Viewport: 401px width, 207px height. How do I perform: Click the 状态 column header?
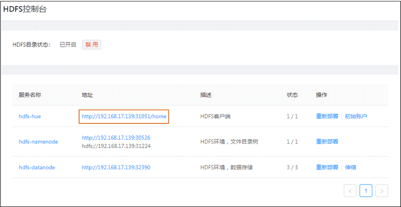coord(292,95)
